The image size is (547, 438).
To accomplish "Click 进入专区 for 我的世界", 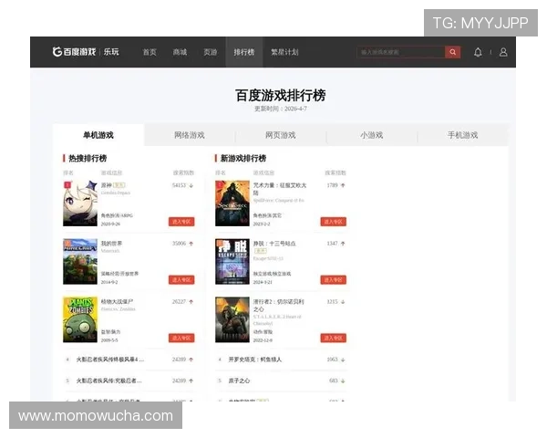I will coord(181,280).
